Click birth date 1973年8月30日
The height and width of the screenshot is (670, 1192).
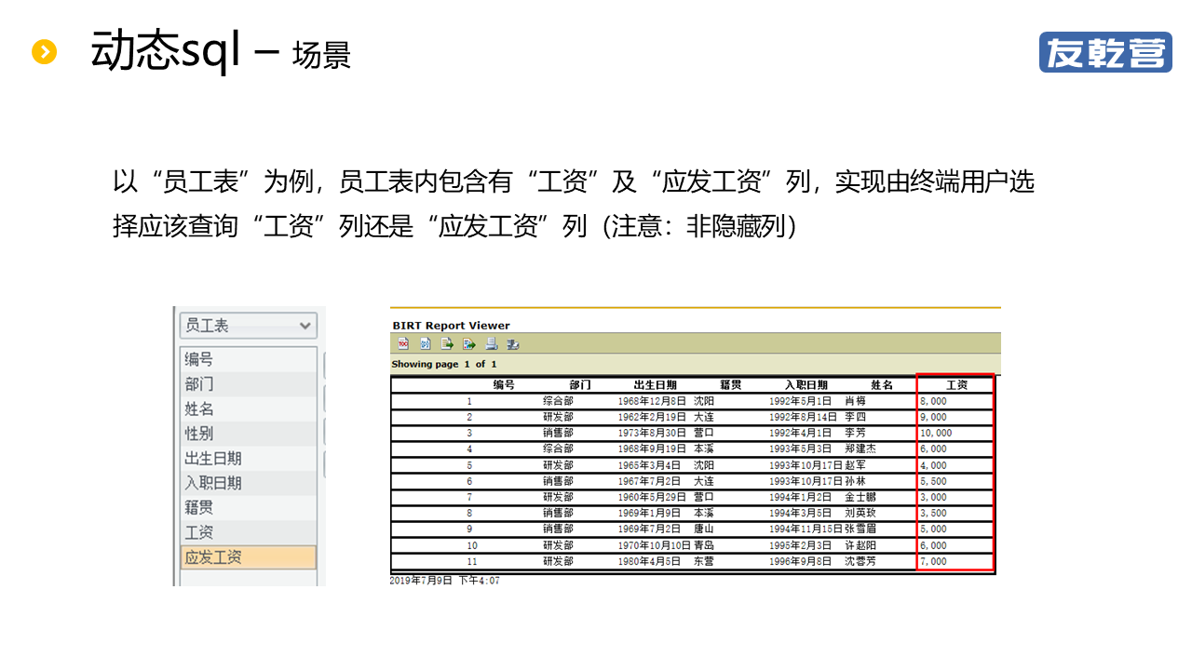pyautogui.click(x=652, y=433)
